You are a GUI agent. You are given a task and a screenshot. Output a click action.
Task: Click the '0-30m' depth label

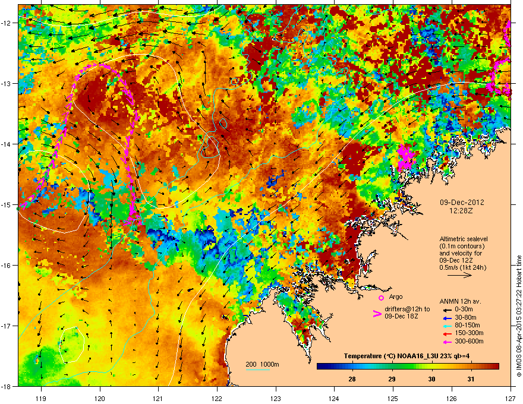pos(464,310)
